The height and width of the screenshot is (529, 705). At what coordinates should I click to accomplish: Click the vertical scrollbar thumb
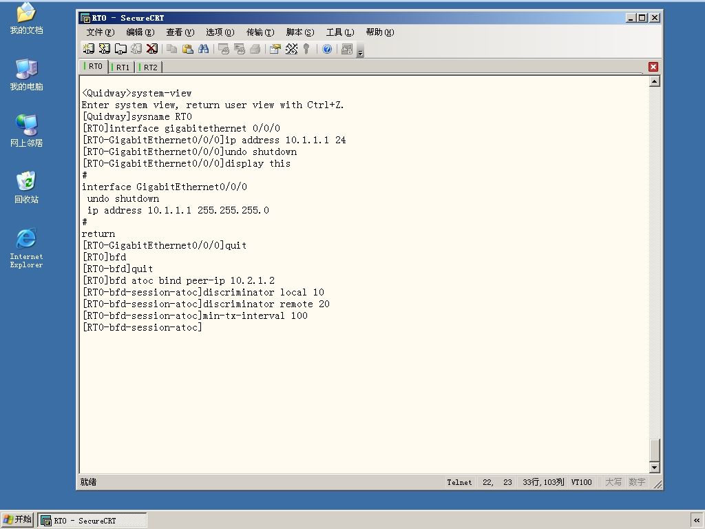point(655,450)
